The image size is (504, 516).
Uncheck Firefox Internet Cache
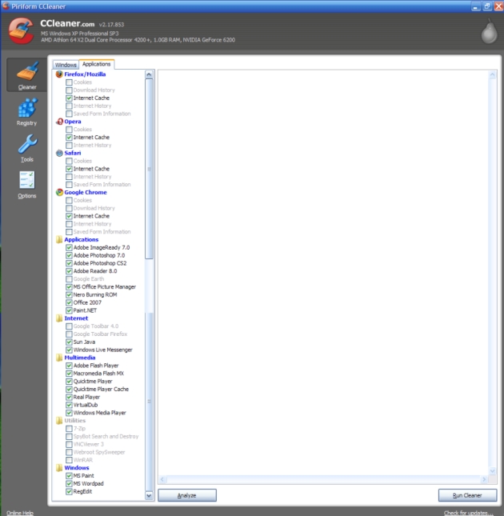(x=69, y=98)
